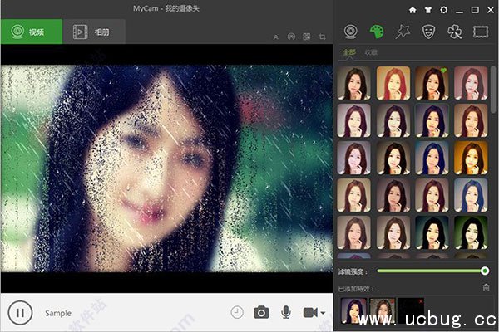The width and height of the screenshot is (499, 332).
Task: Click the 滤镜强度 filter intensity slider handle
Action: pos(485,271)
